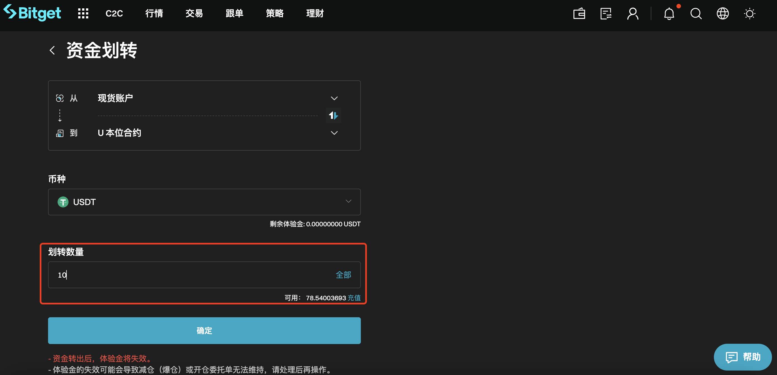Click the 现货账户 account name
This screenshot has width=777, height=375.
coord(115,98)
